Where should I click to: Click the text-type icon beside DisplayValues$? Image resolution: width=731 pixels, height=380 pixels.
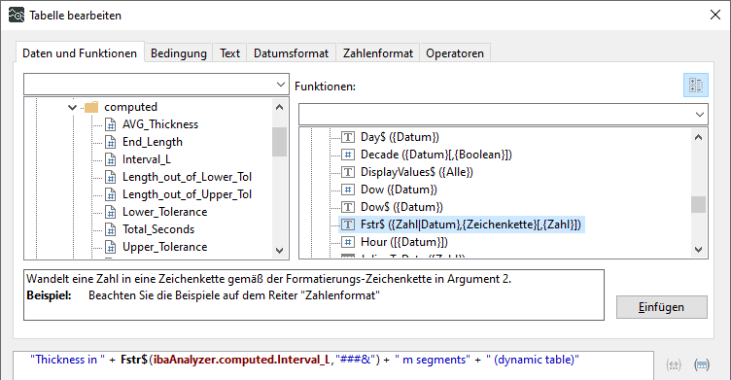[348, 172]
